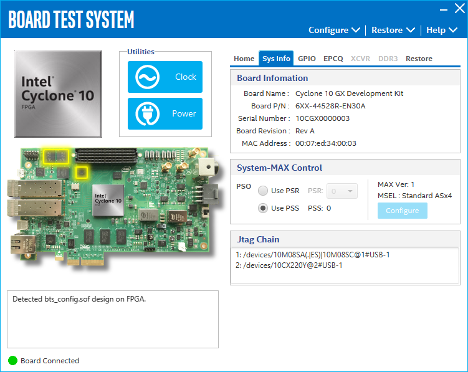Image resolution: width=468 pixels, height=372 pixels.
Task: Switch to the EPCQ tab
Action: pyautogui.click(x=333, y=59)
